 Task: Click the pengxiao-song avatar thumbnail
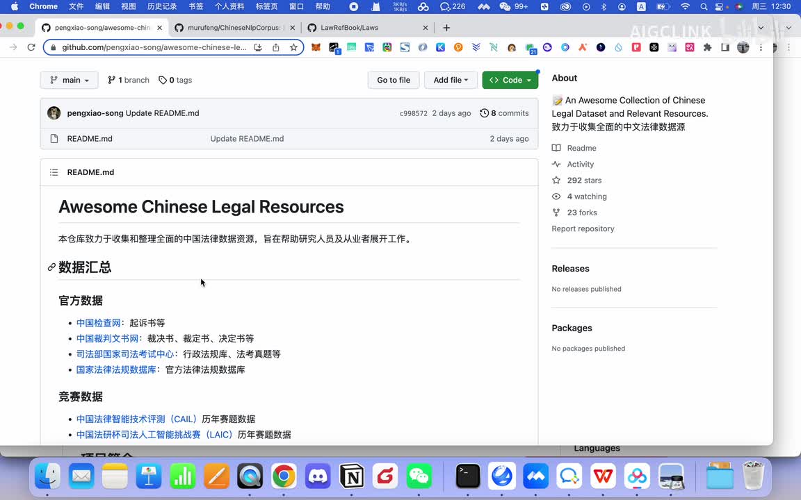(x=54, y=113)
